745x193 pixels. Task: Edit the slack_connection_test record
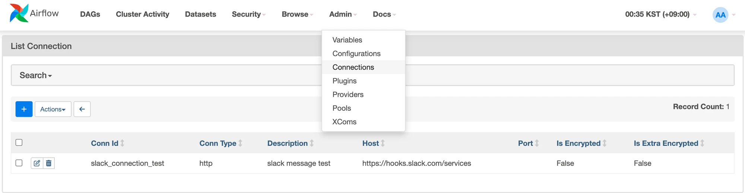click(x=37, y=163)
